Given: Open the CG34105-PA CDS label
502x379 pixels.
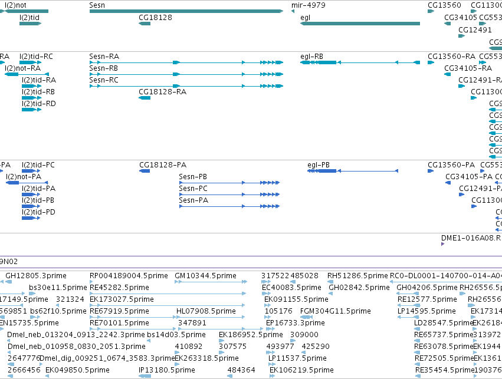Looking at the screenshot, I should [469, 177].
